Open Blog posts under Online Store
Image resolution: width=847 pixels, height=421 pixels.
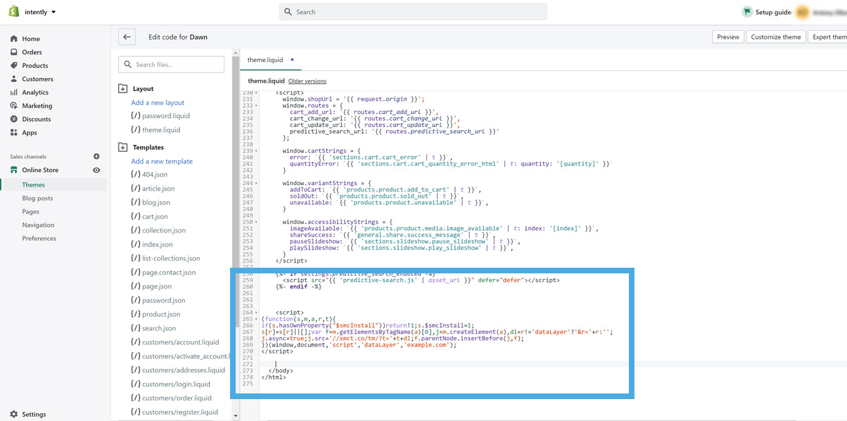pyautogui.click(x=38, y=198)
